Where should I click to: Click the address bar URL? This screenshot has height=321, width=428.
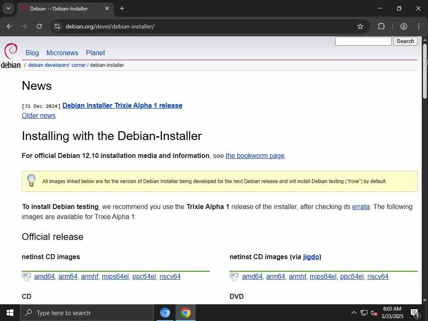coord(110,26)
